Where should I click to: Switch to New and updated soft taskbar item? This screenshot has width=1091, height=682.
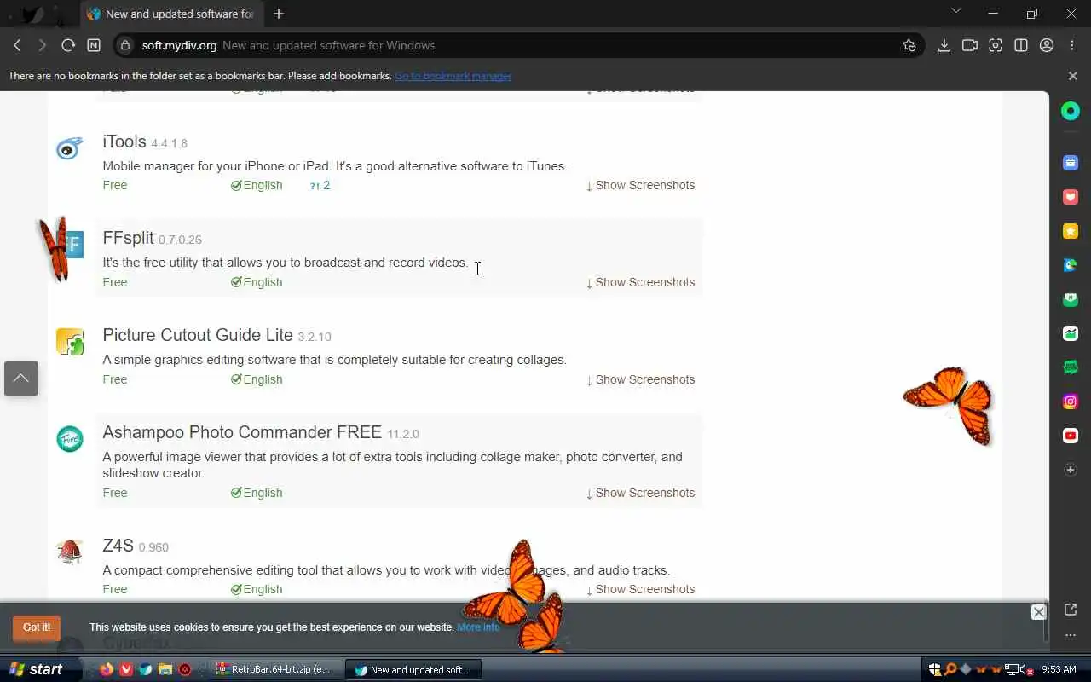[413, 669]
